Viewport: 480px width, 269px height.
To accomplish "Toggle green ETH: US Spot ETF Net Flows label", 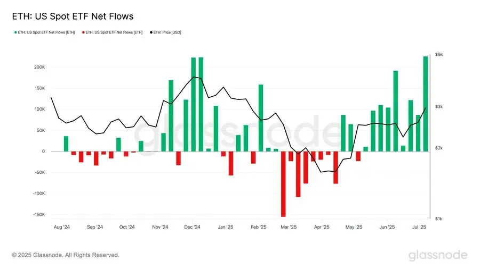I will [46, 32].
